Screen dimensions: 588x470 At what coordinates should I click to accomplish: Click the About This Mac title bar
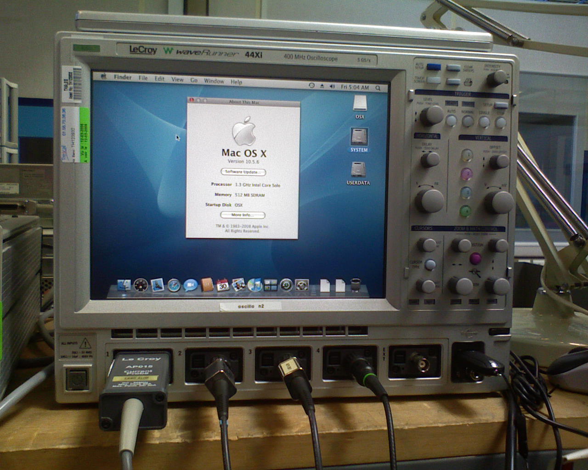(243, 101)
